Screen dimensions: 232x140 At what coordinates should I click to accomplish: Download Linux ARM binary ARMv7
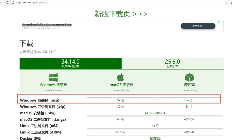[120, 132]
